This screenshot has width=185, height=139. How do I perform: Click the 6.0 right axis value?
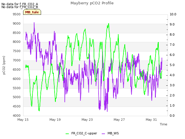tap(172, 55)
